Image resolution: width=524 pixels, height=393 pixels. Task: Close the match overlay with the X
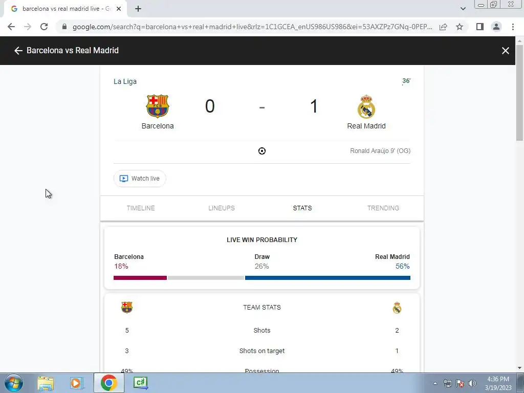tap(505, 51)
